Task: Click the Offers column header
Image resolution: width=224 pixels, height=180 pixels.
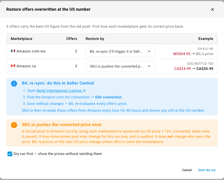Action: click(x=72, y=39)
